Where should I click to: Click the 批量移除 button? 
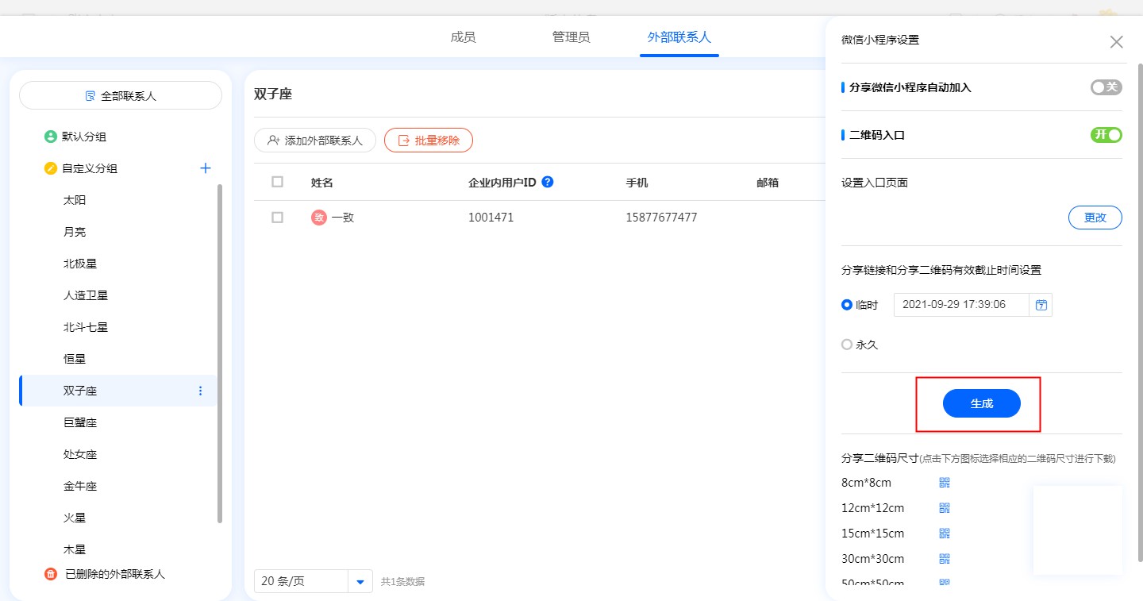(429, 141)
